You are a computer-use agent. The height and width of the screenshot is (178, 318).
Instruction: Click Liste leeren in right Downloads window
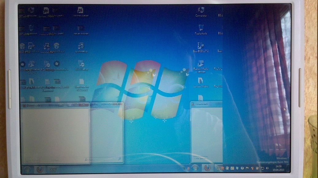(200, 159)
